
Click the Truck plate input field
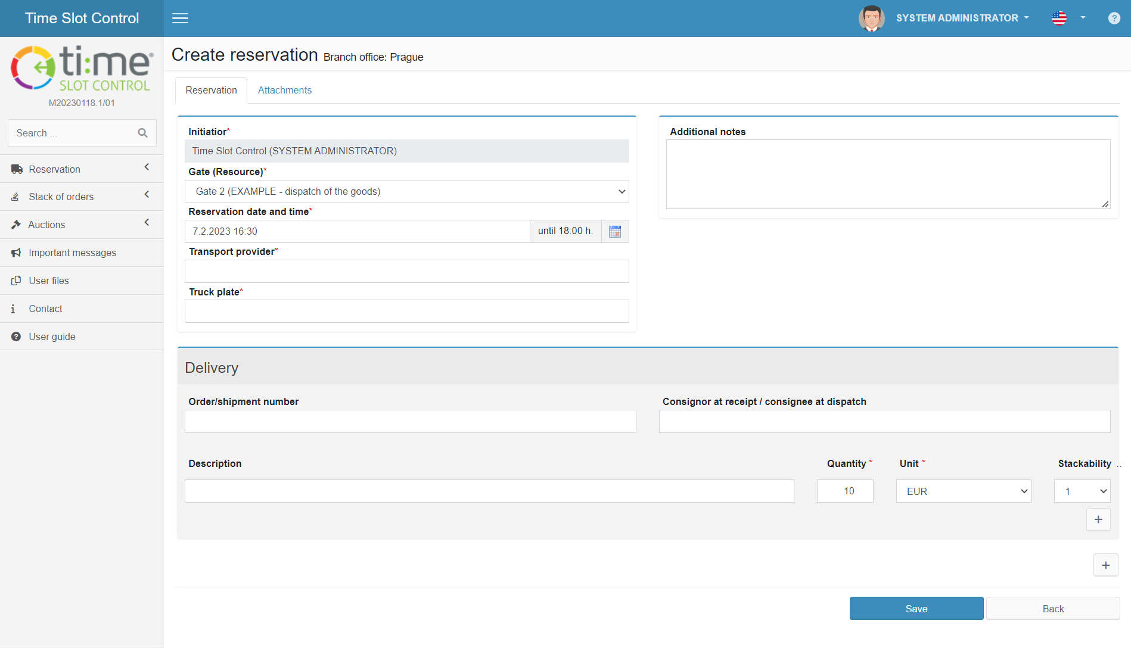[x=406, y=311]
